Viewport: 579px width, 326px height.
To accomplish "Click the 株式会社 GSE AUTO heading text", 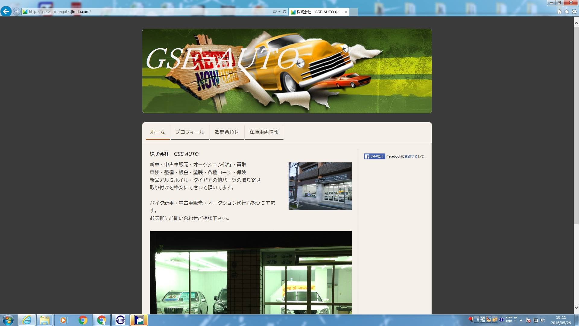I will (174, 154).
